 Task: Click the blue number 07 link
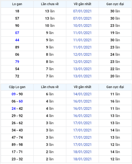pyautogui.click(x=17, y=33)
